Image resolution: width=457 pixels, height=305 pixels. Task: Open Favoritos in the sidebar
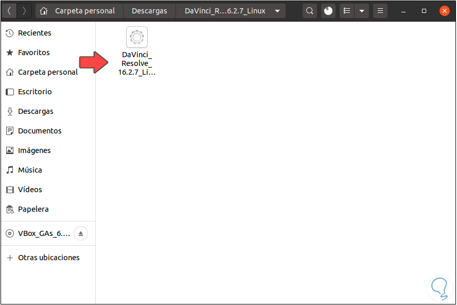tap(48, 53)
